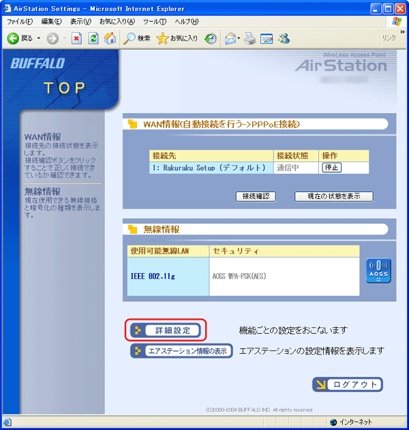Click the ログアウト logout button
409x430 pixels.
(x=348, y=384)
